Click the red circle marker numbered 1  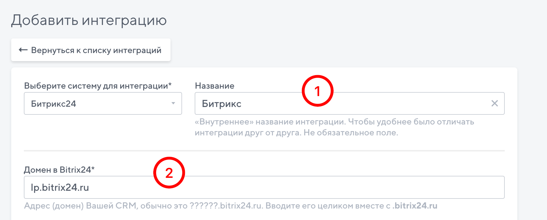[317, 91]
